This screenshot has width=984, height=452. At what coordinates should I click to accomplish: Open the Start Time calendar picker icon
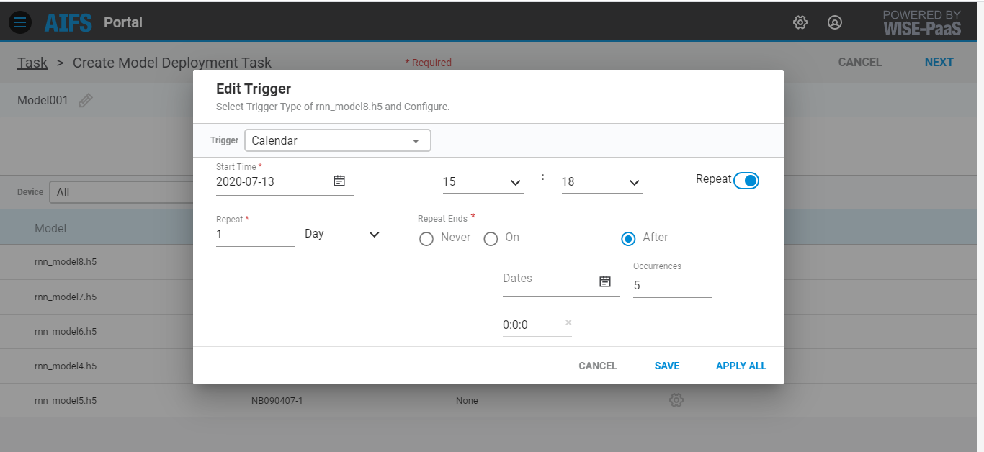(340, 181)
